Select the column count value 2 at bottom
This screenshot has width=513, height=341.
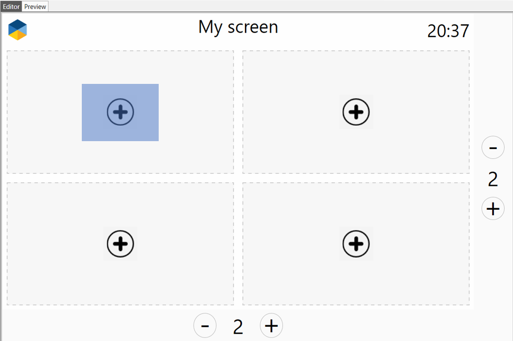point(238,327)
